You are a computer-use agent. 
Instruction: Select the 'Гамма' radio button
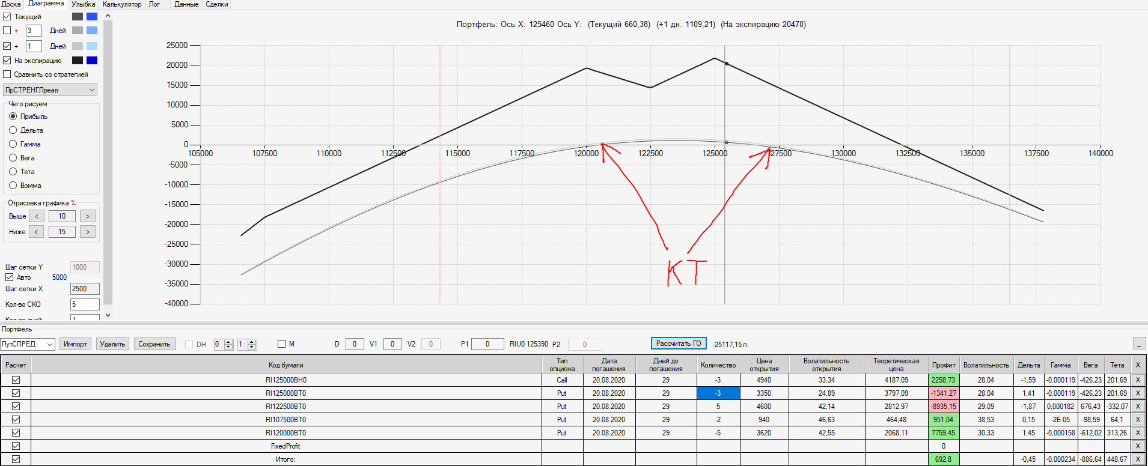point(13,144)
